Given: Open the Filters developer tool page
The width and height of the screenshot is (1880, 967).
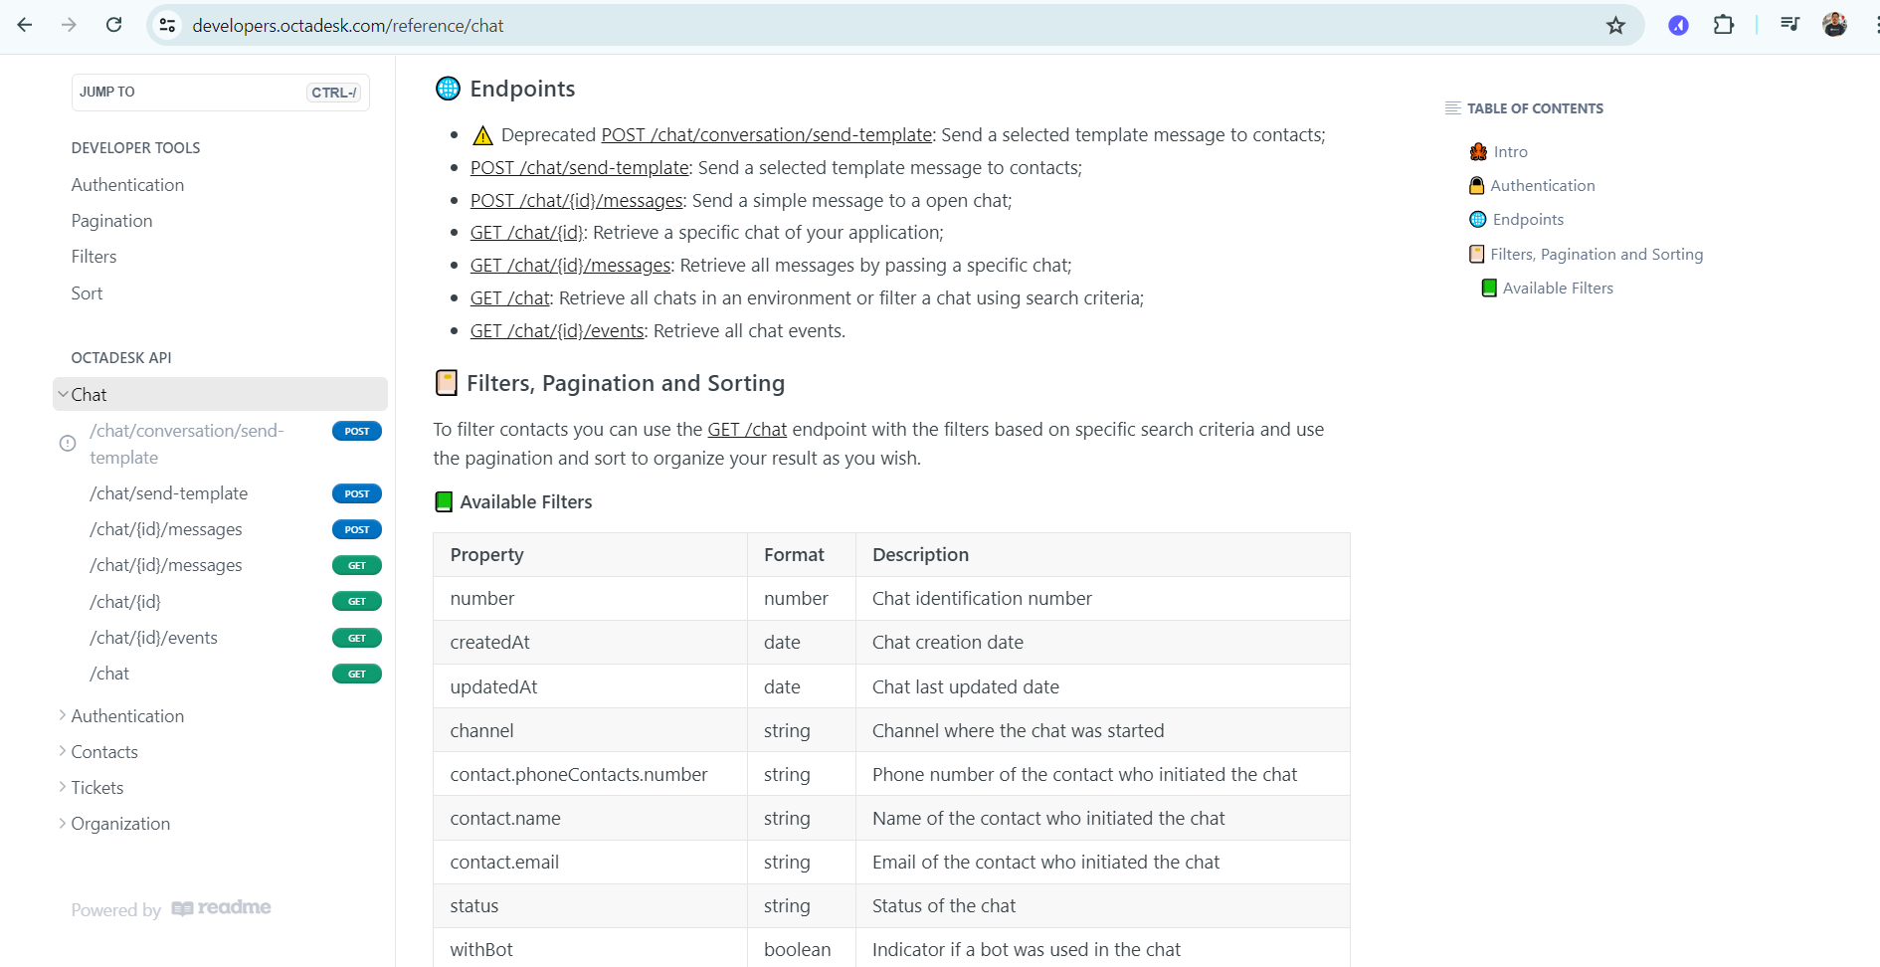Looking at the screenshot, I should (x=94, y=257).
